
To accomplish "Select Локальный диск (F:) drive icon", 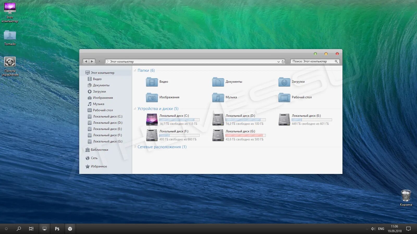I will [152, 135].
